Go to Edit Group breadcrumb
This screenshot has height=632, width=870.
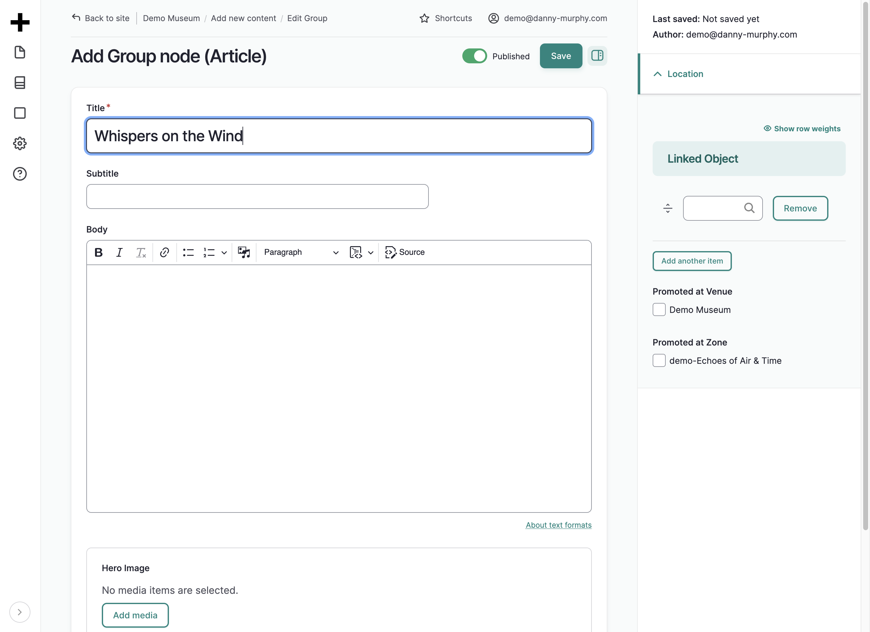(x=307, y=18)
